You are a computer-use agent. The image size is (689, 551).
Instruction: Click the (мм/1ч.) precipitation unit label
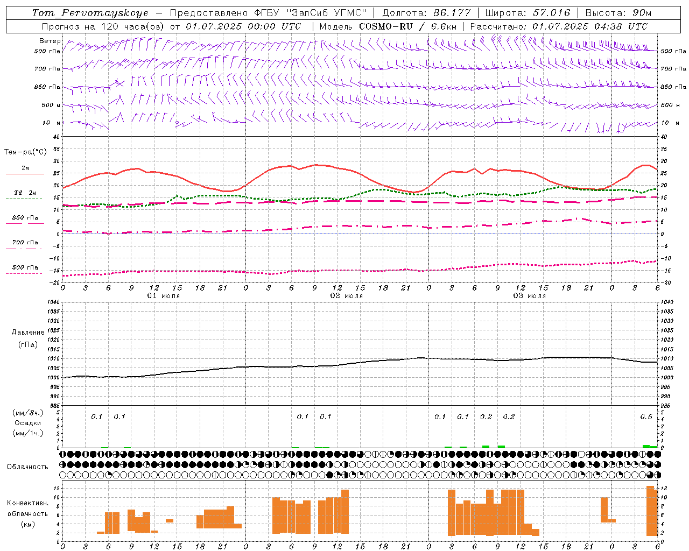click(27, 433)
